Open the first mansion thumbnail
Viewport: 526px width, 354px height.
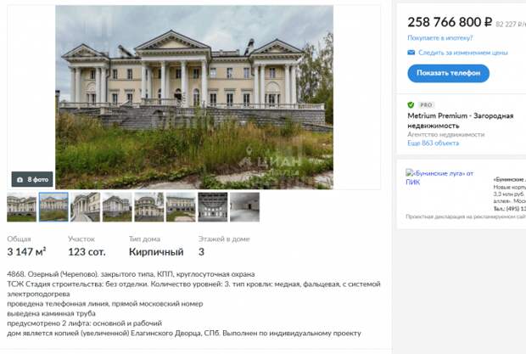(x=21, y=207)
